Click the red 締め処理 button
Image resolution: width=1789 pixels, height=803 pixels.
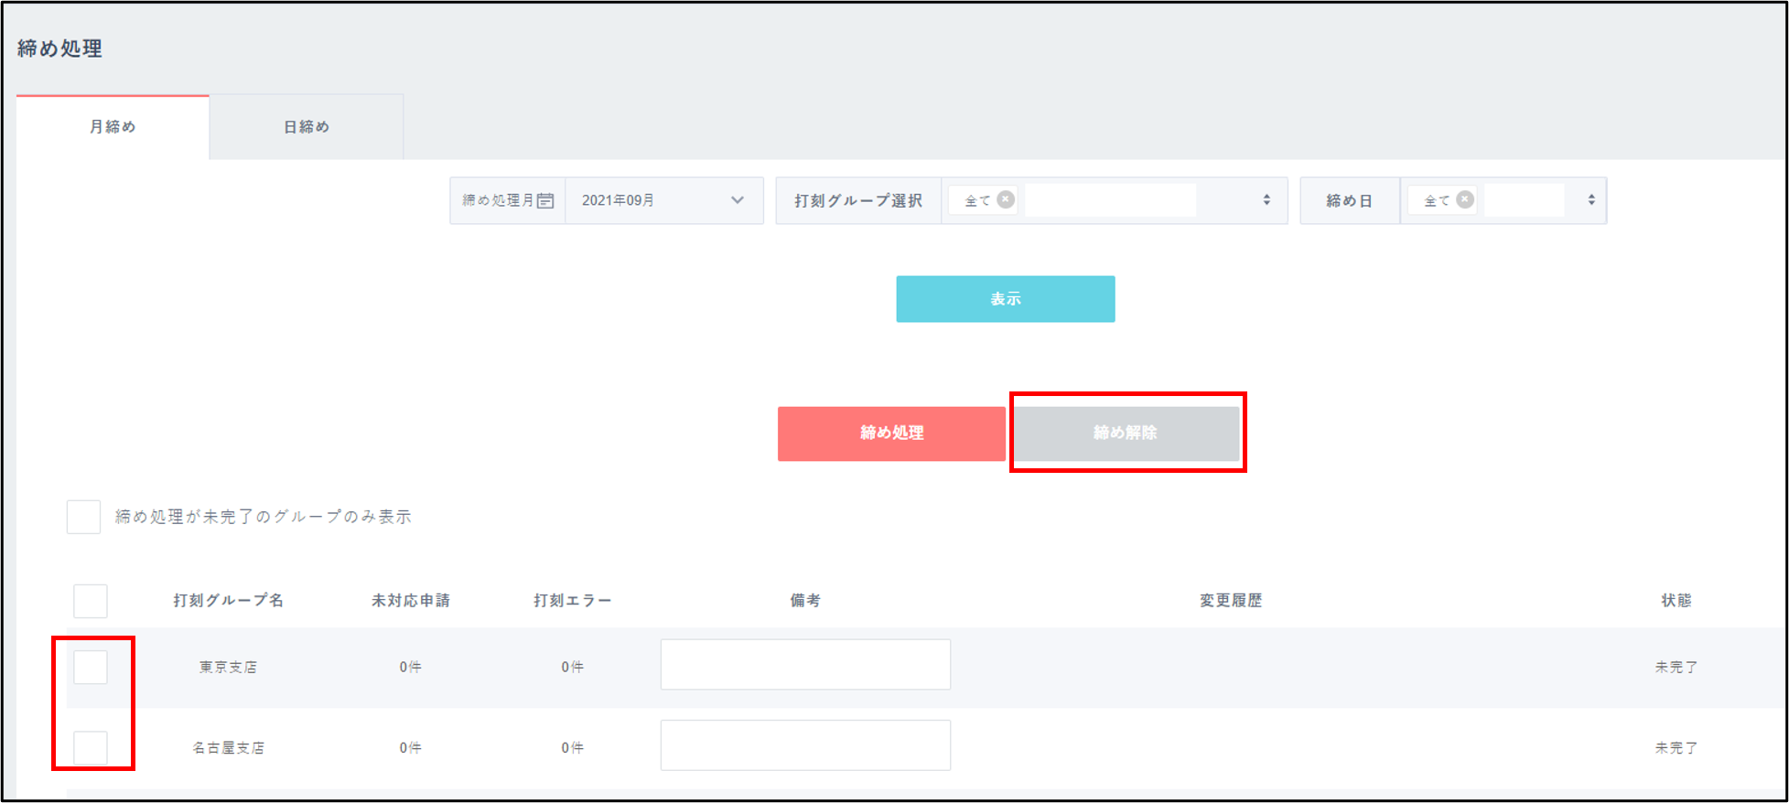coord(891,434)
